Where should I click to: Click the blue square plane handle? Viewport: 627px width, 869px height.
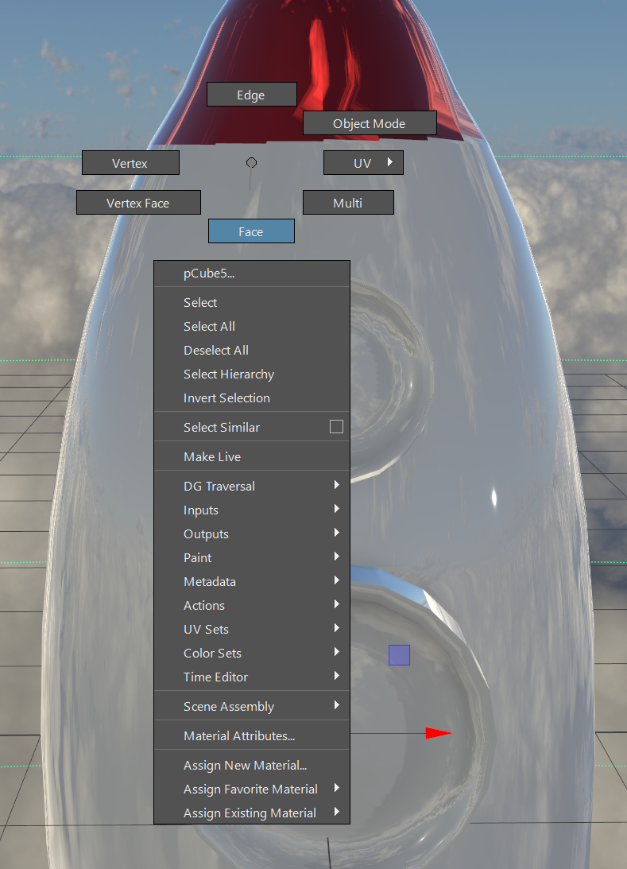400,655
